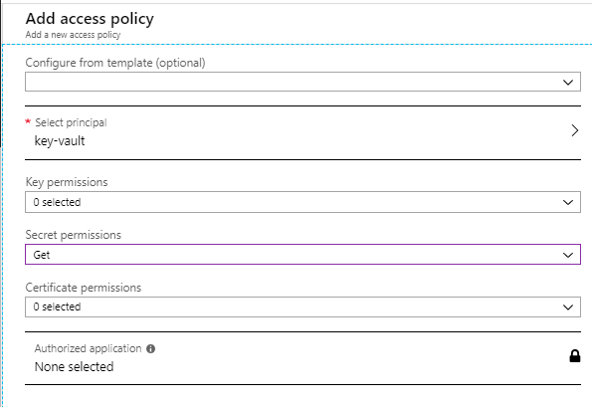This screenshot has height=407, width=592.
Task: Click the Authorized application label
Action: pyautogui.click(x=88, y=348)
